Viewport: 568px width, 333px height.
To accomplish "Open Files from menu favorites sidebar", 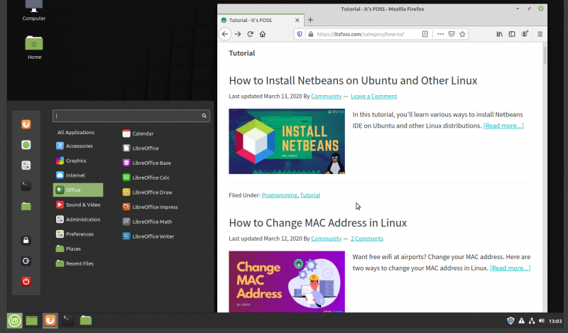I will pos(26,207).
